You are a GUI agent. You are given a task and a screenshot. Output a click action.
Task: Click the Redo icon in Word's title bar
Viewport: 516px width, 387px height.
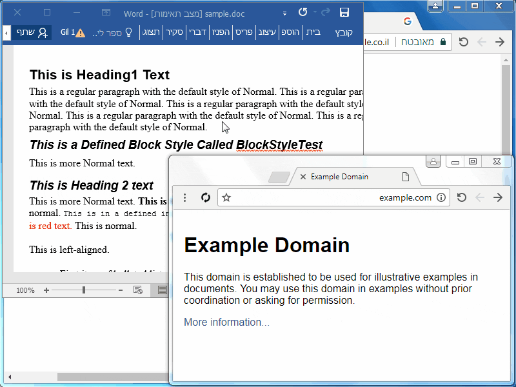pos(326,12)
